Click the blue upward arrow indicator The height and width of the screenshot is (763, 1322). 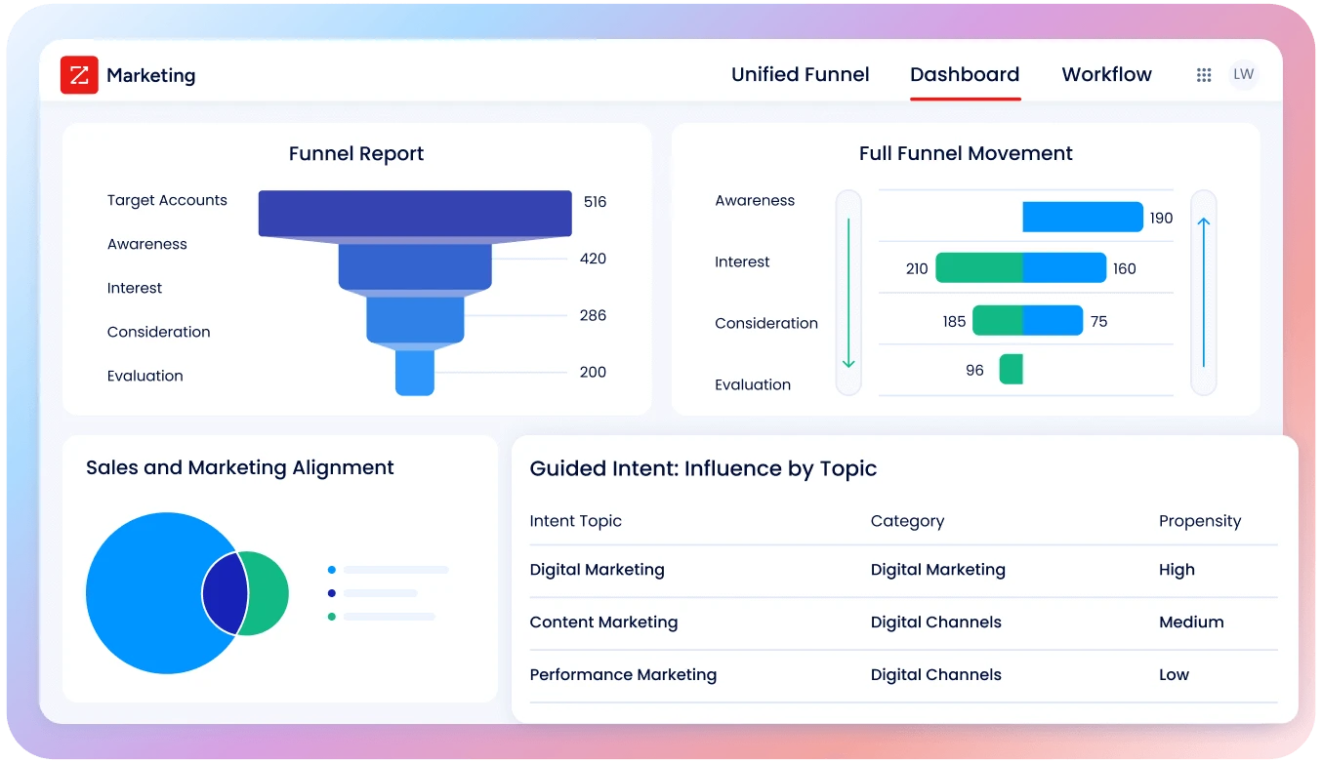[x=1204, y=292]
